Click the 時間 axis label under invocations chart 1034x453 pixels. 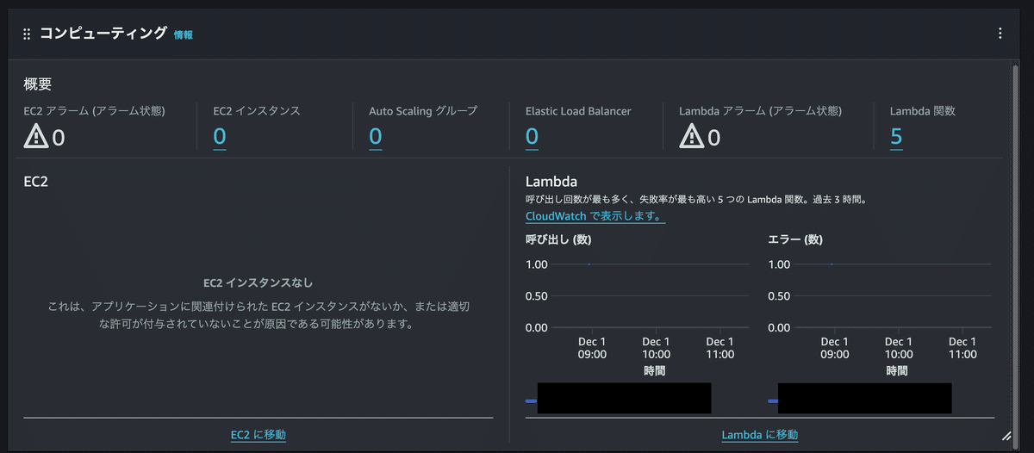click(x=654, y=371)
